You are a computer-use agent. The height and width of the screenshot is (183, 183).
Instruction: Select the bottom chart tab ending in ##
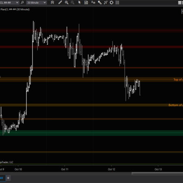2,178
